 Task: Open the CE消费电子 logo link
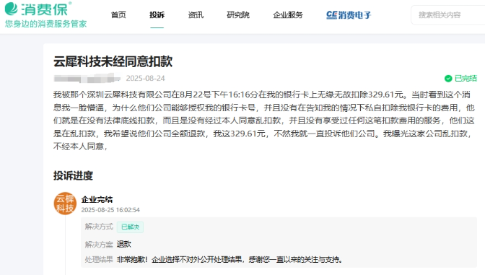point(349,15)
